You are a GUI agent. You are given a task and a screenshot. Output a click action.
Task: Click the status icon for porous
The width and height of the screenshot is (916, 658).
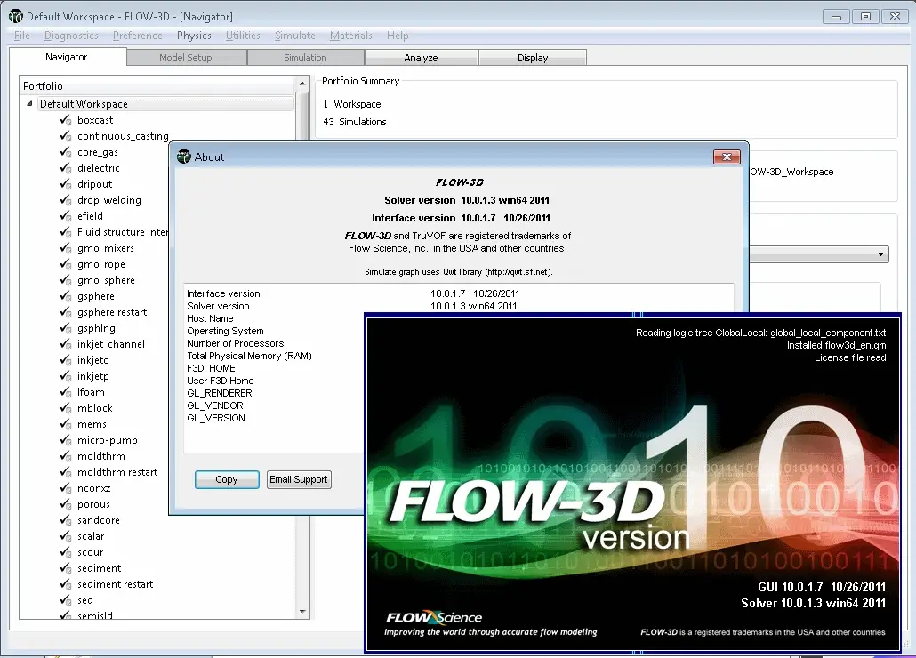click(66, 504)
